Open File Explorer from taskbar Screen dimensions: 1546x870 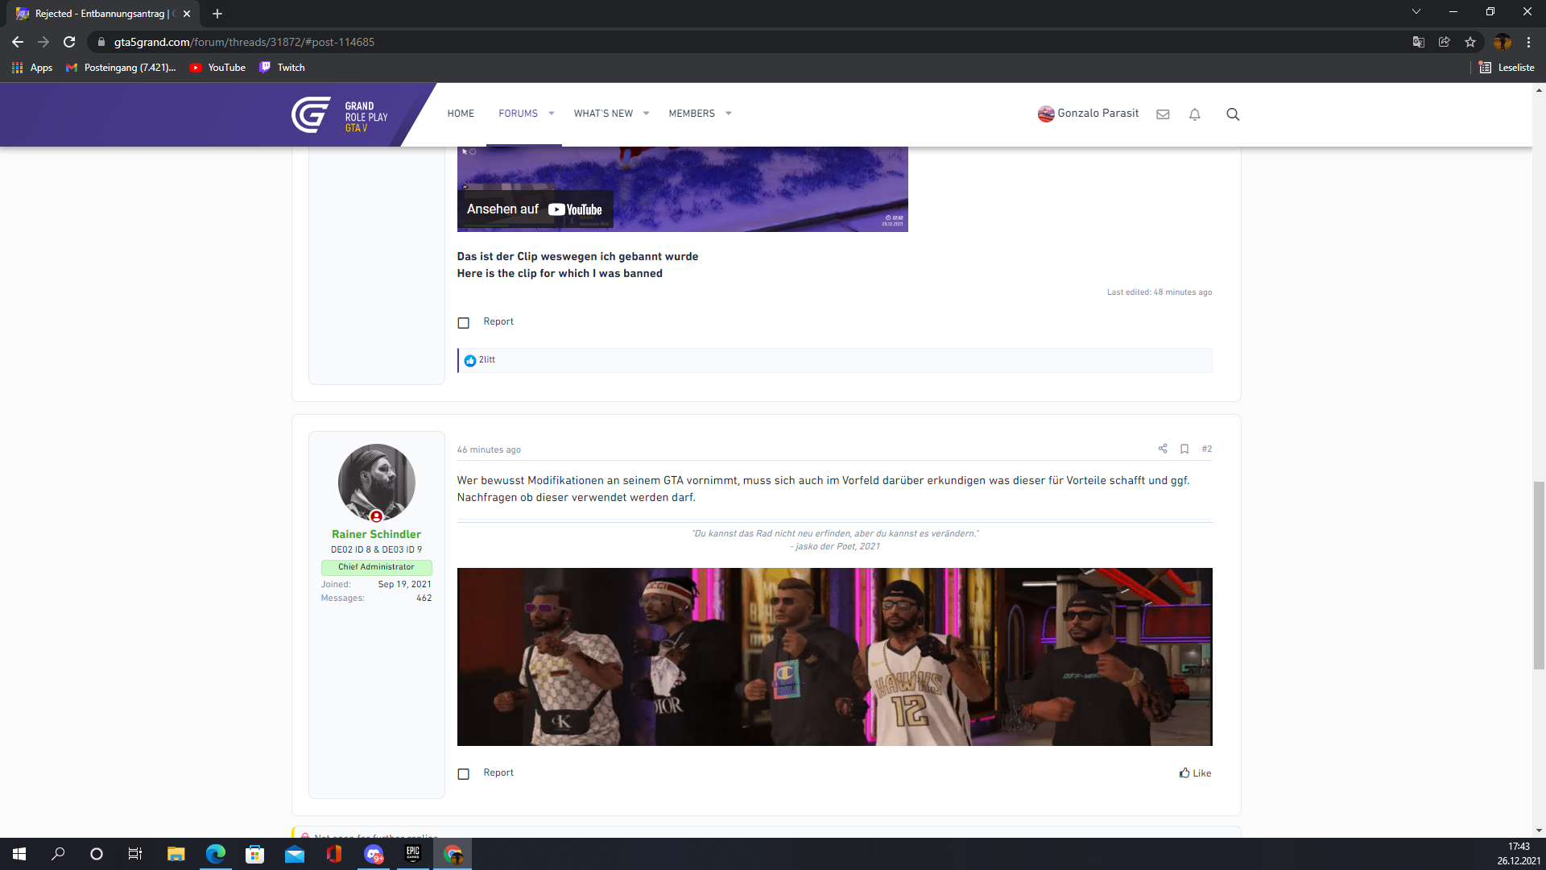click(176, 854)
